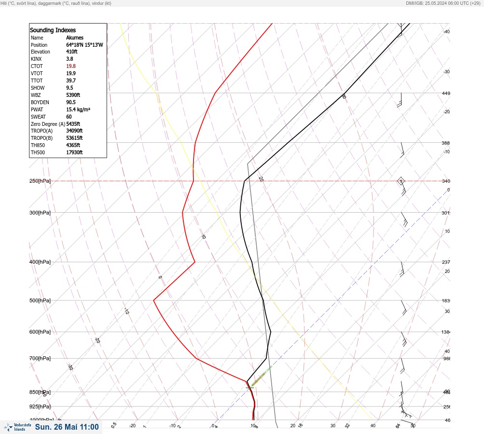Click the WBZ value '5390ft'
The height and width of the screenshot is (434, 484).
(x=73, y=95)
